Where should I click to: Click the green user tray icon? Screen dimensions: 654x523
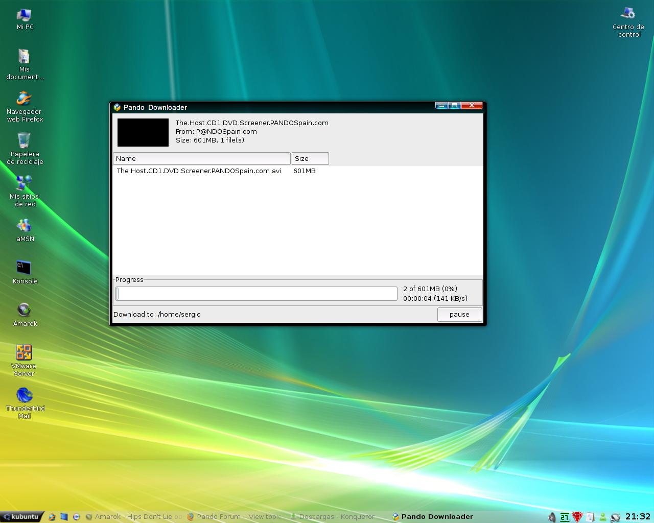[603, 517]
